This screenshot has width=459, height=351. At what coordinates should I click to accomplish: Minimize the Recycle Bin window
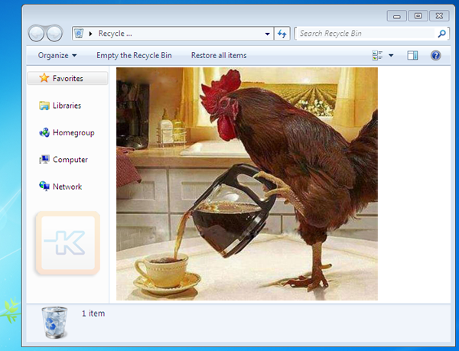pos(396,16)
